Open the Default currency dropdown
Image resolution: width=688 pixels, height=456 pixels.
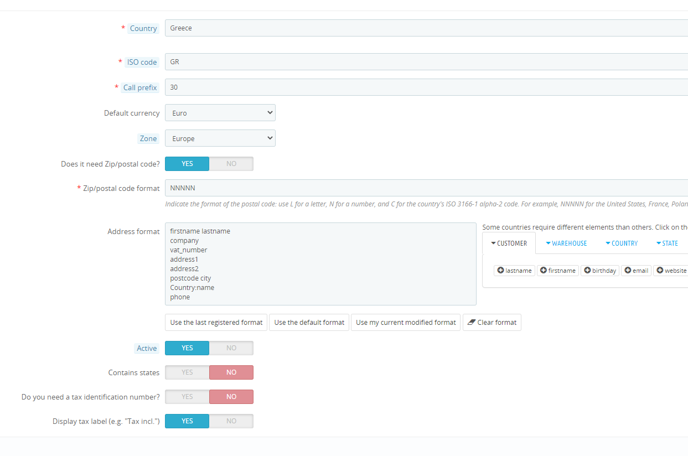pyautogui.click(x=220, y=113)
